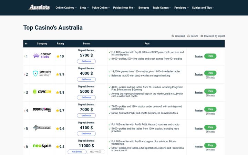The width and height of the screenshot is (248, 155).
Task: Click the star icon beside rating 9.8
Action: pos(58,93)
